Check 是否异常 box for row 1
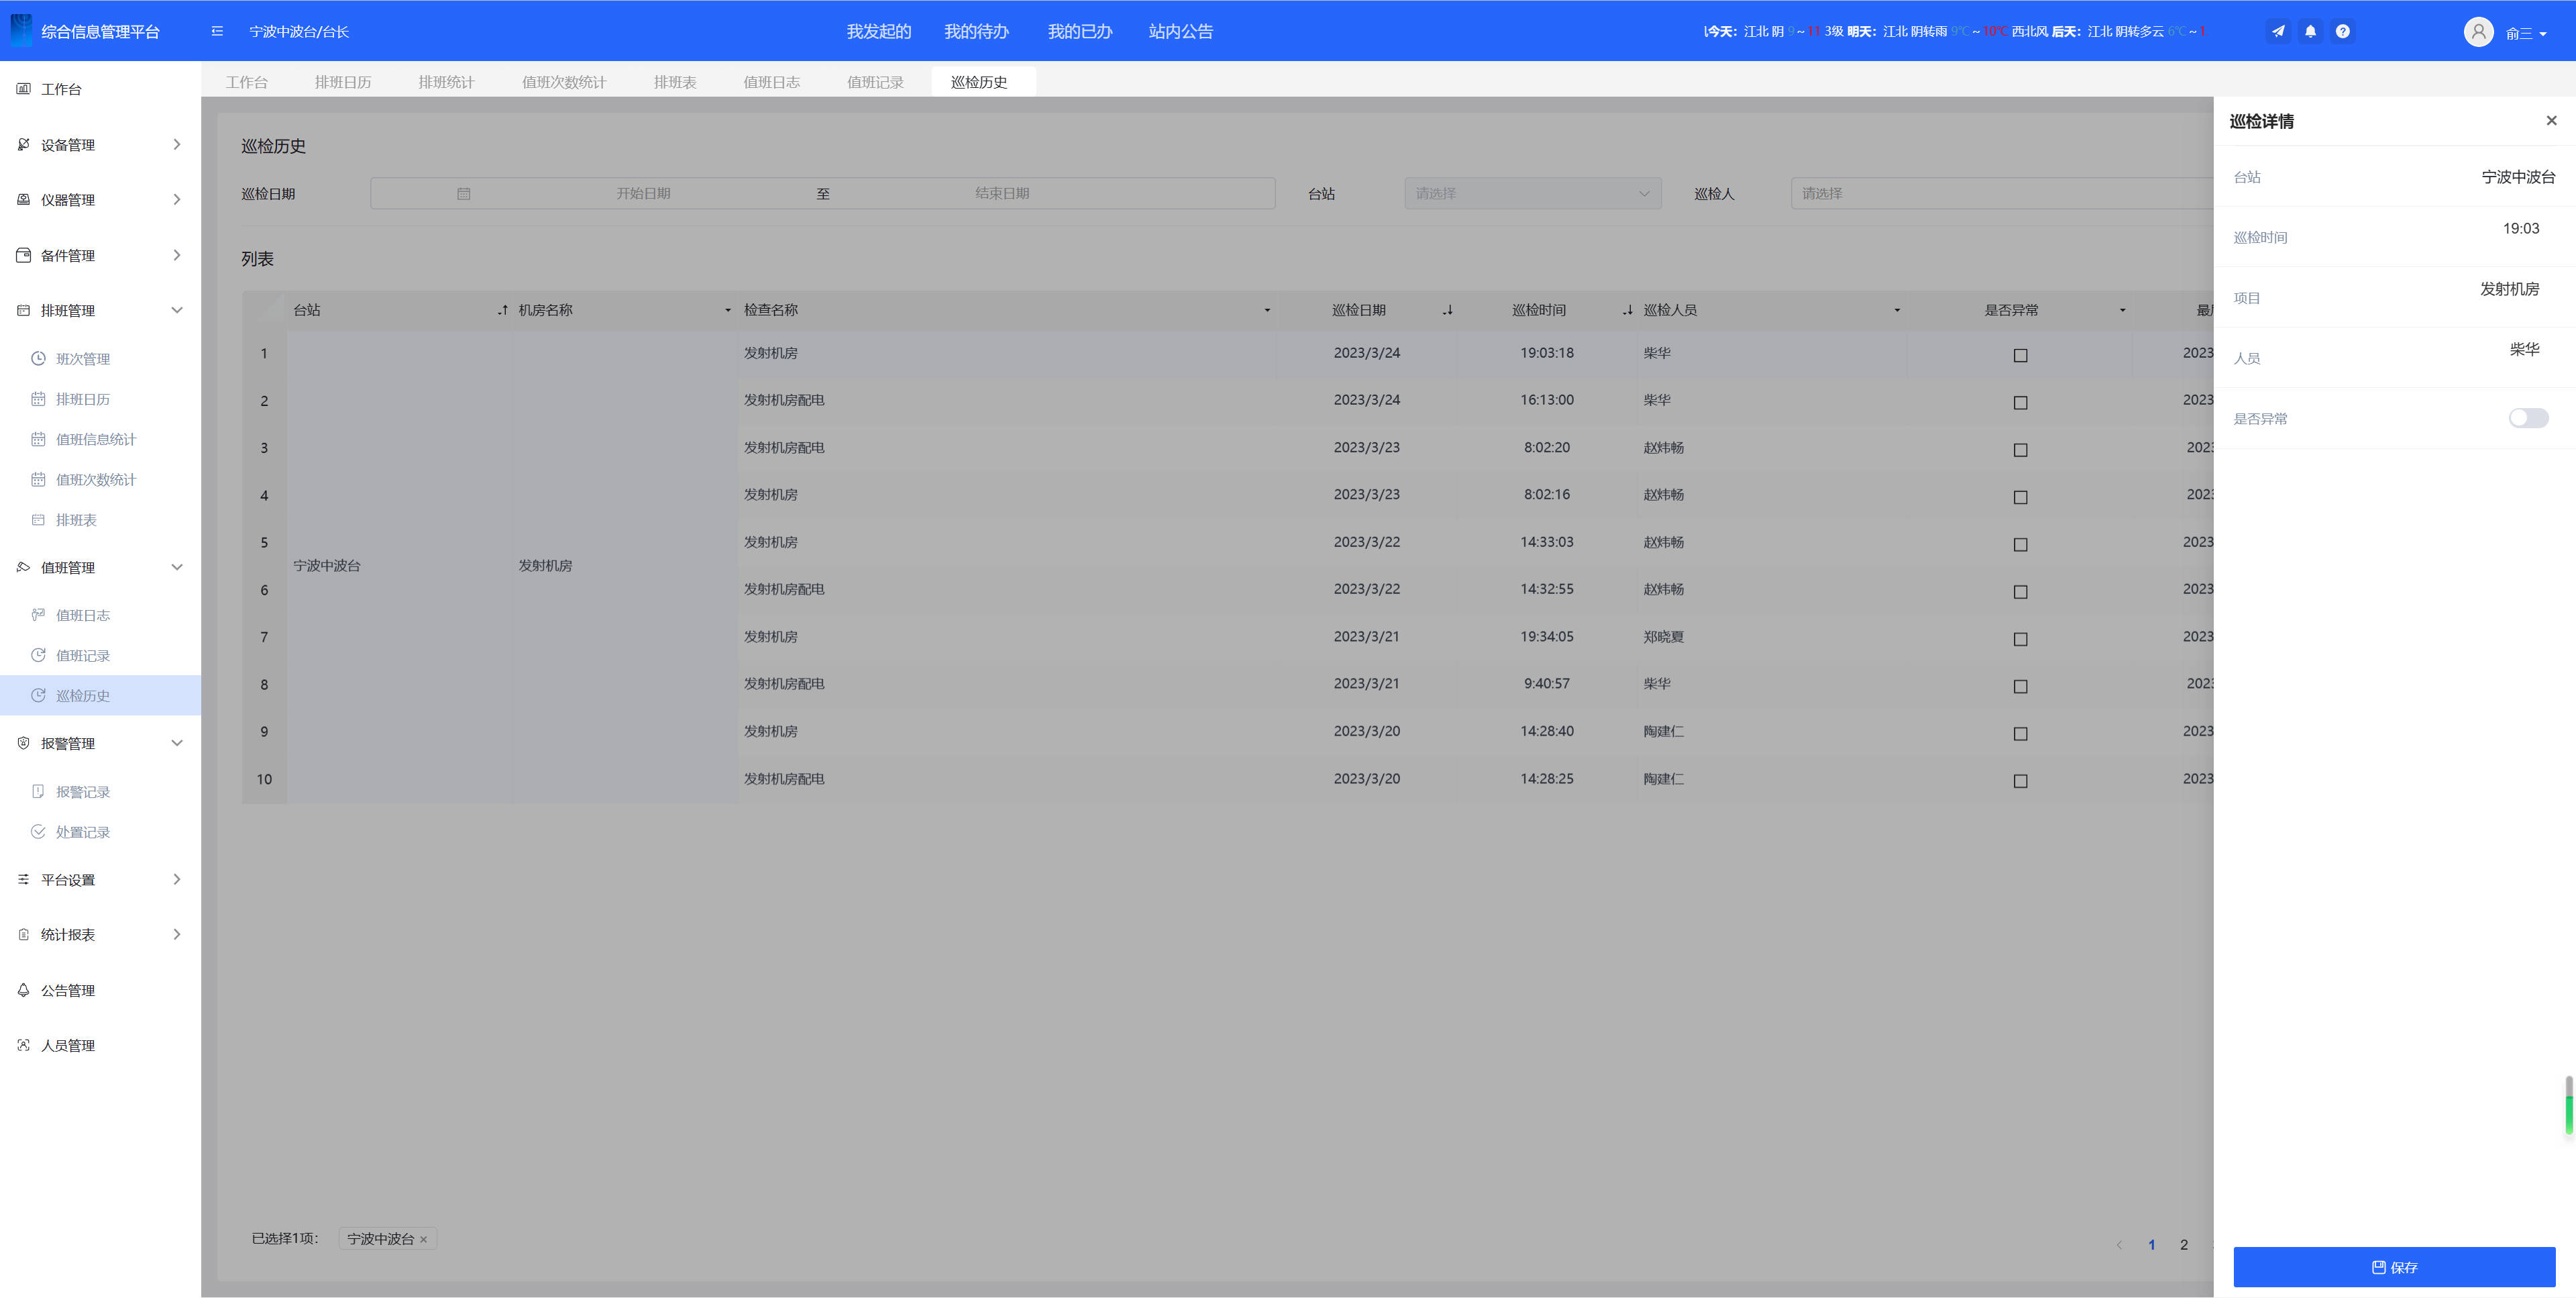Viewport: 2576px width, 1298px height. click(x=2020, y=355)
